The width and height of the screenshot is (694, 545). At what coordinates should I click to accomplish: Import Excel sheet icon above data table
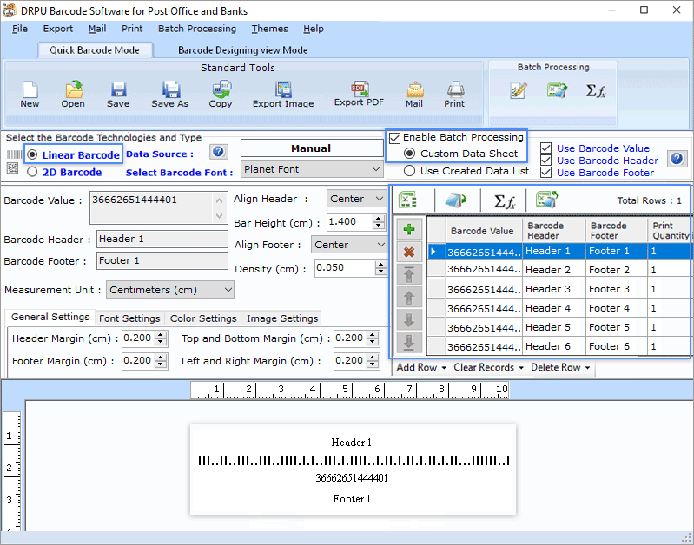407,200
